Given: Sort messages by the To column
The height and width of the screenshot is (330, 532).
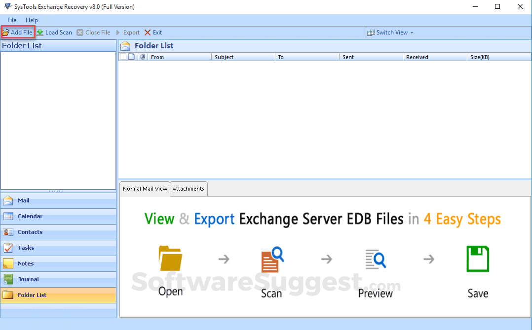Looking at the screenshot, I should point(307,57).
